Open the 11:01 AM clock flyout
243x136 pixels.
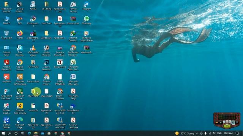(228, 133)
